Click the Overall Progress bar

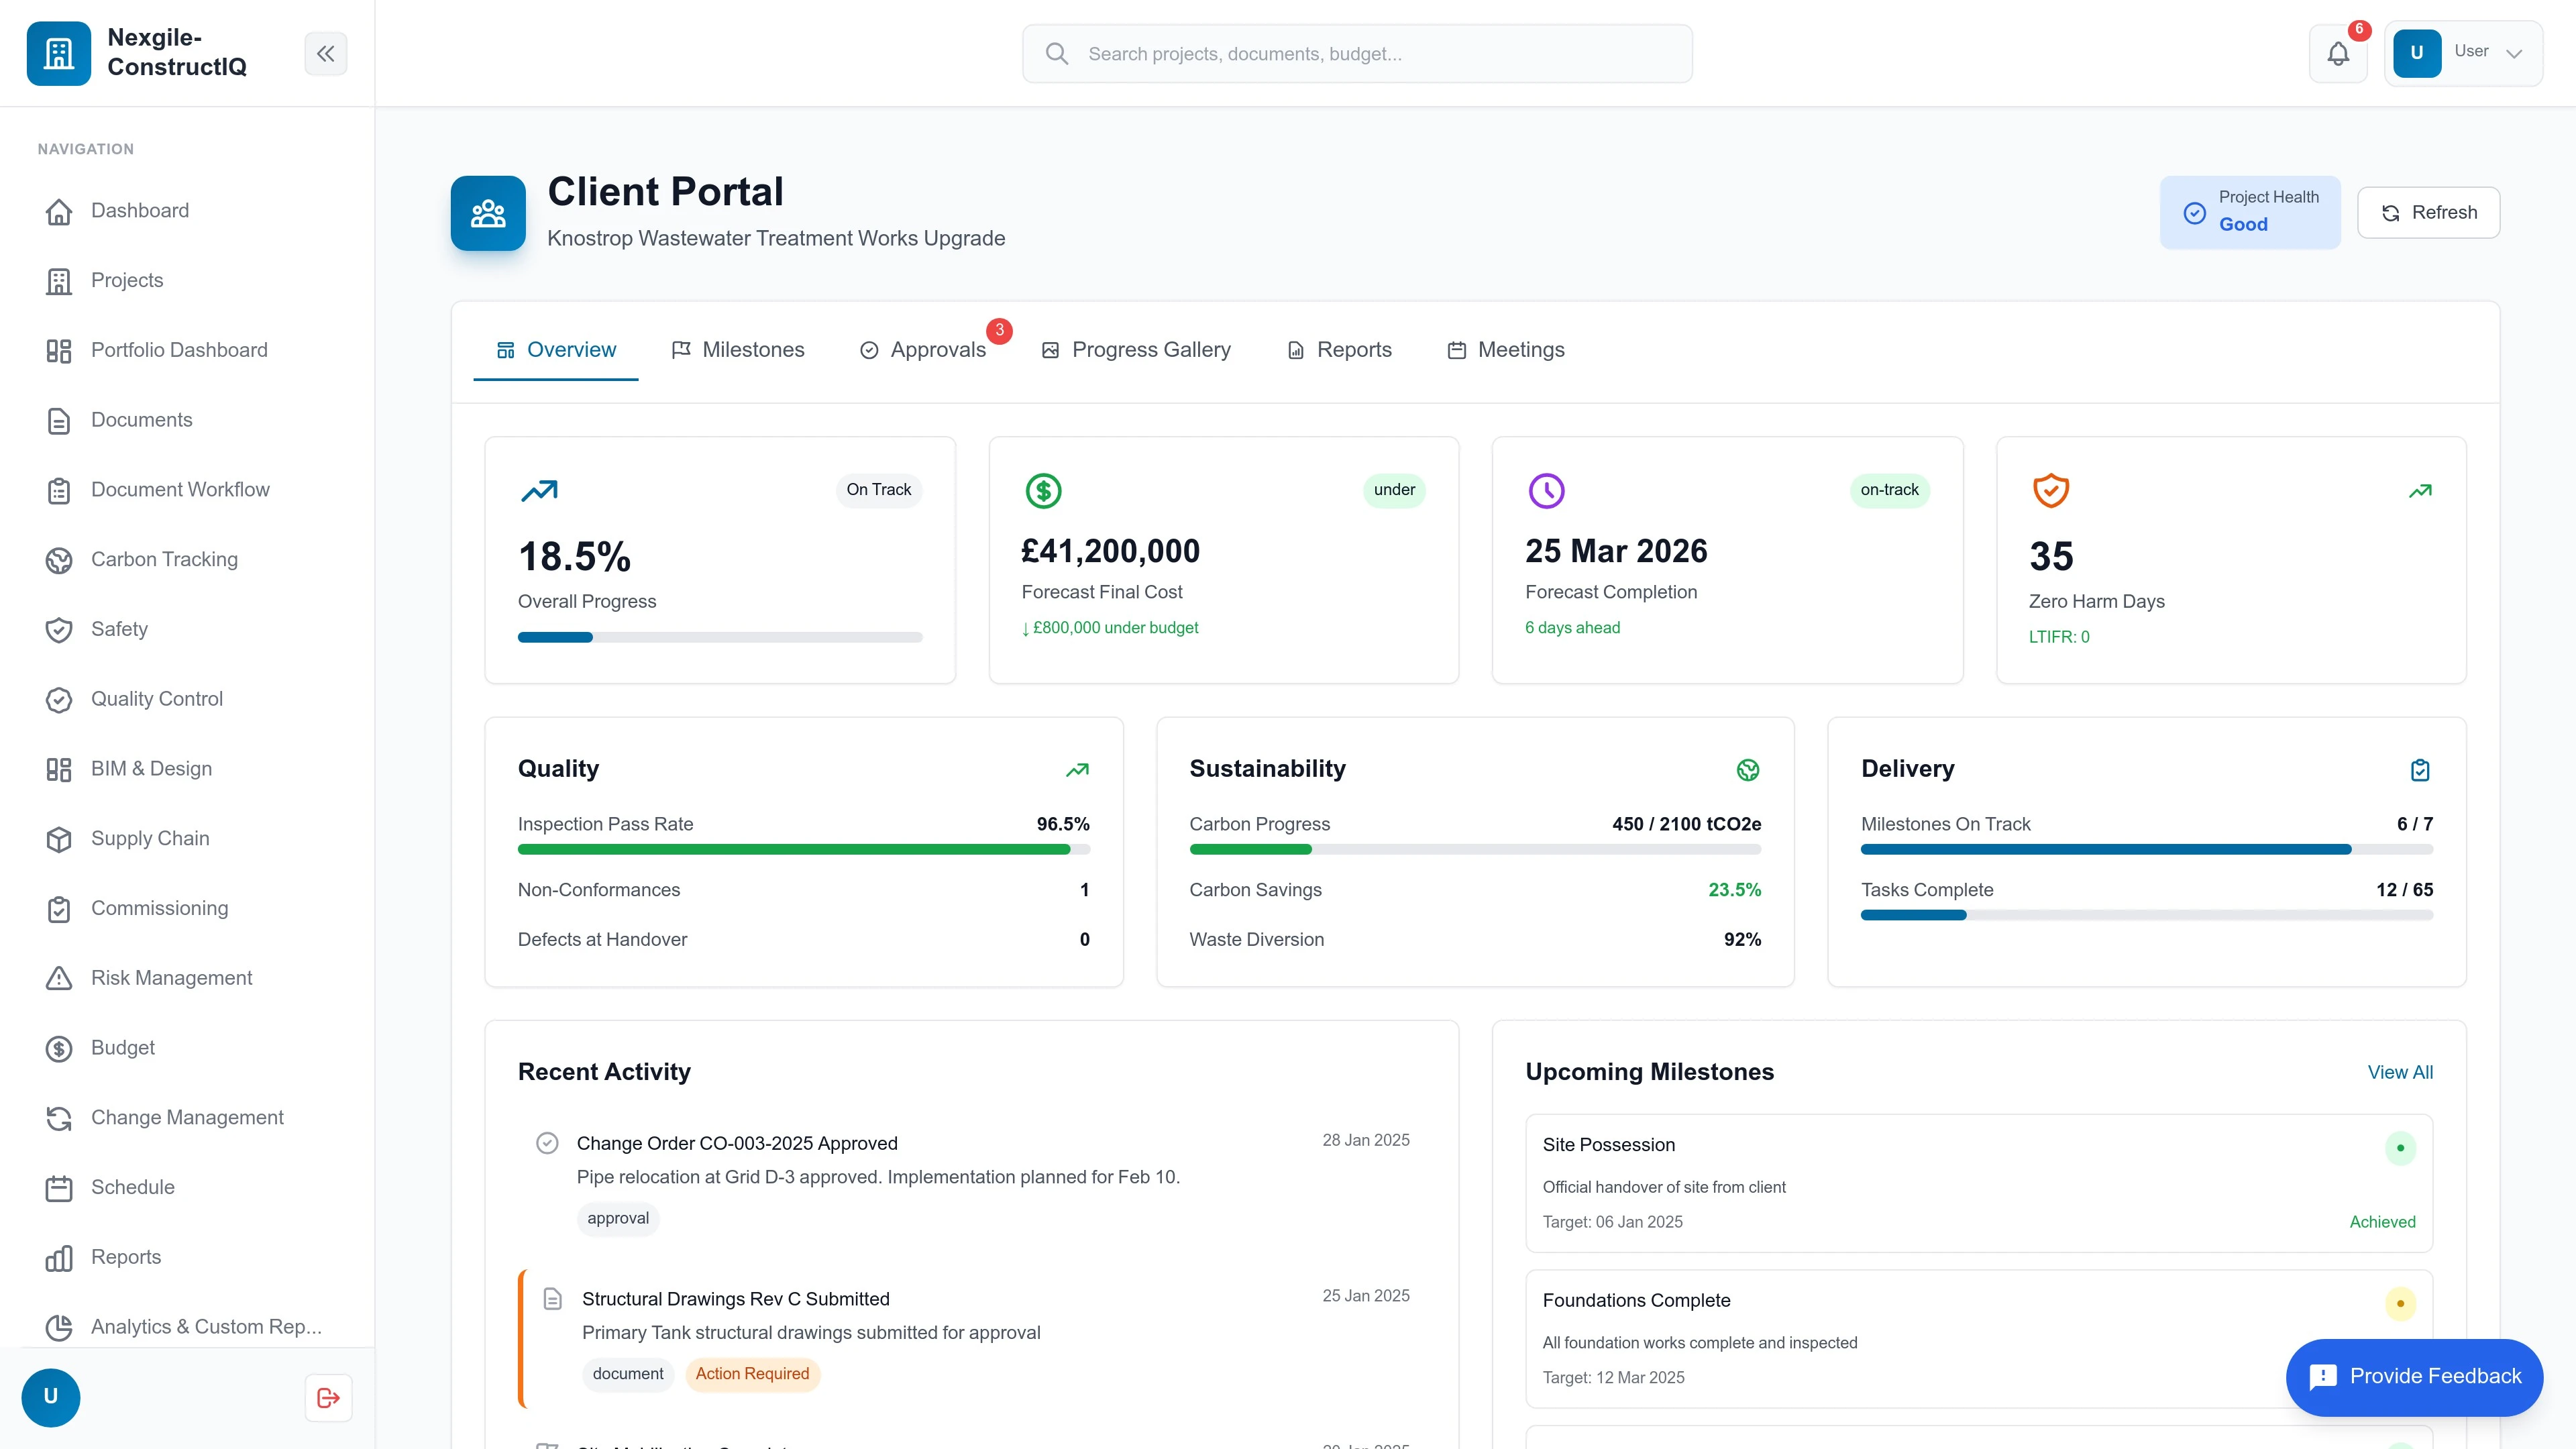point(719,637)
